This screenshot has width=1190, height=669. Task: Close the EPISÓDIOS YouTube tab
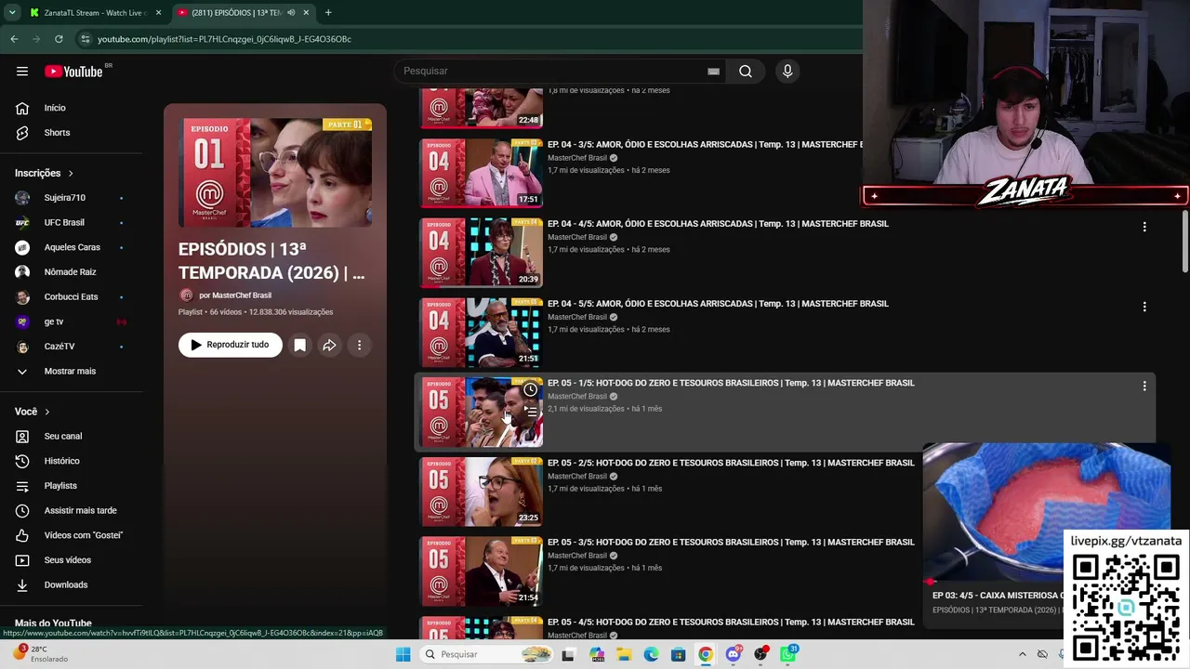tap(306, 13)
